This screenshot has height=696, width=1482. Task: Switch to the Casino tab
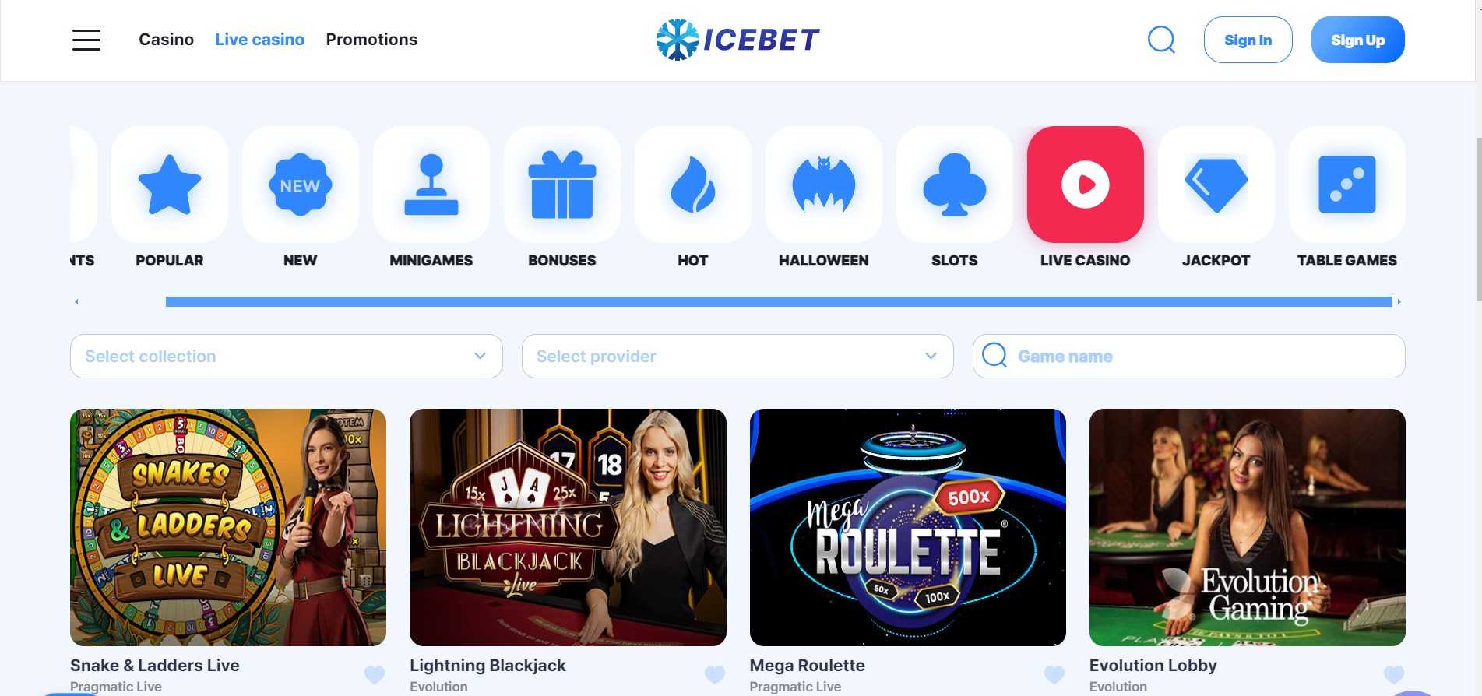pos(166,40)
